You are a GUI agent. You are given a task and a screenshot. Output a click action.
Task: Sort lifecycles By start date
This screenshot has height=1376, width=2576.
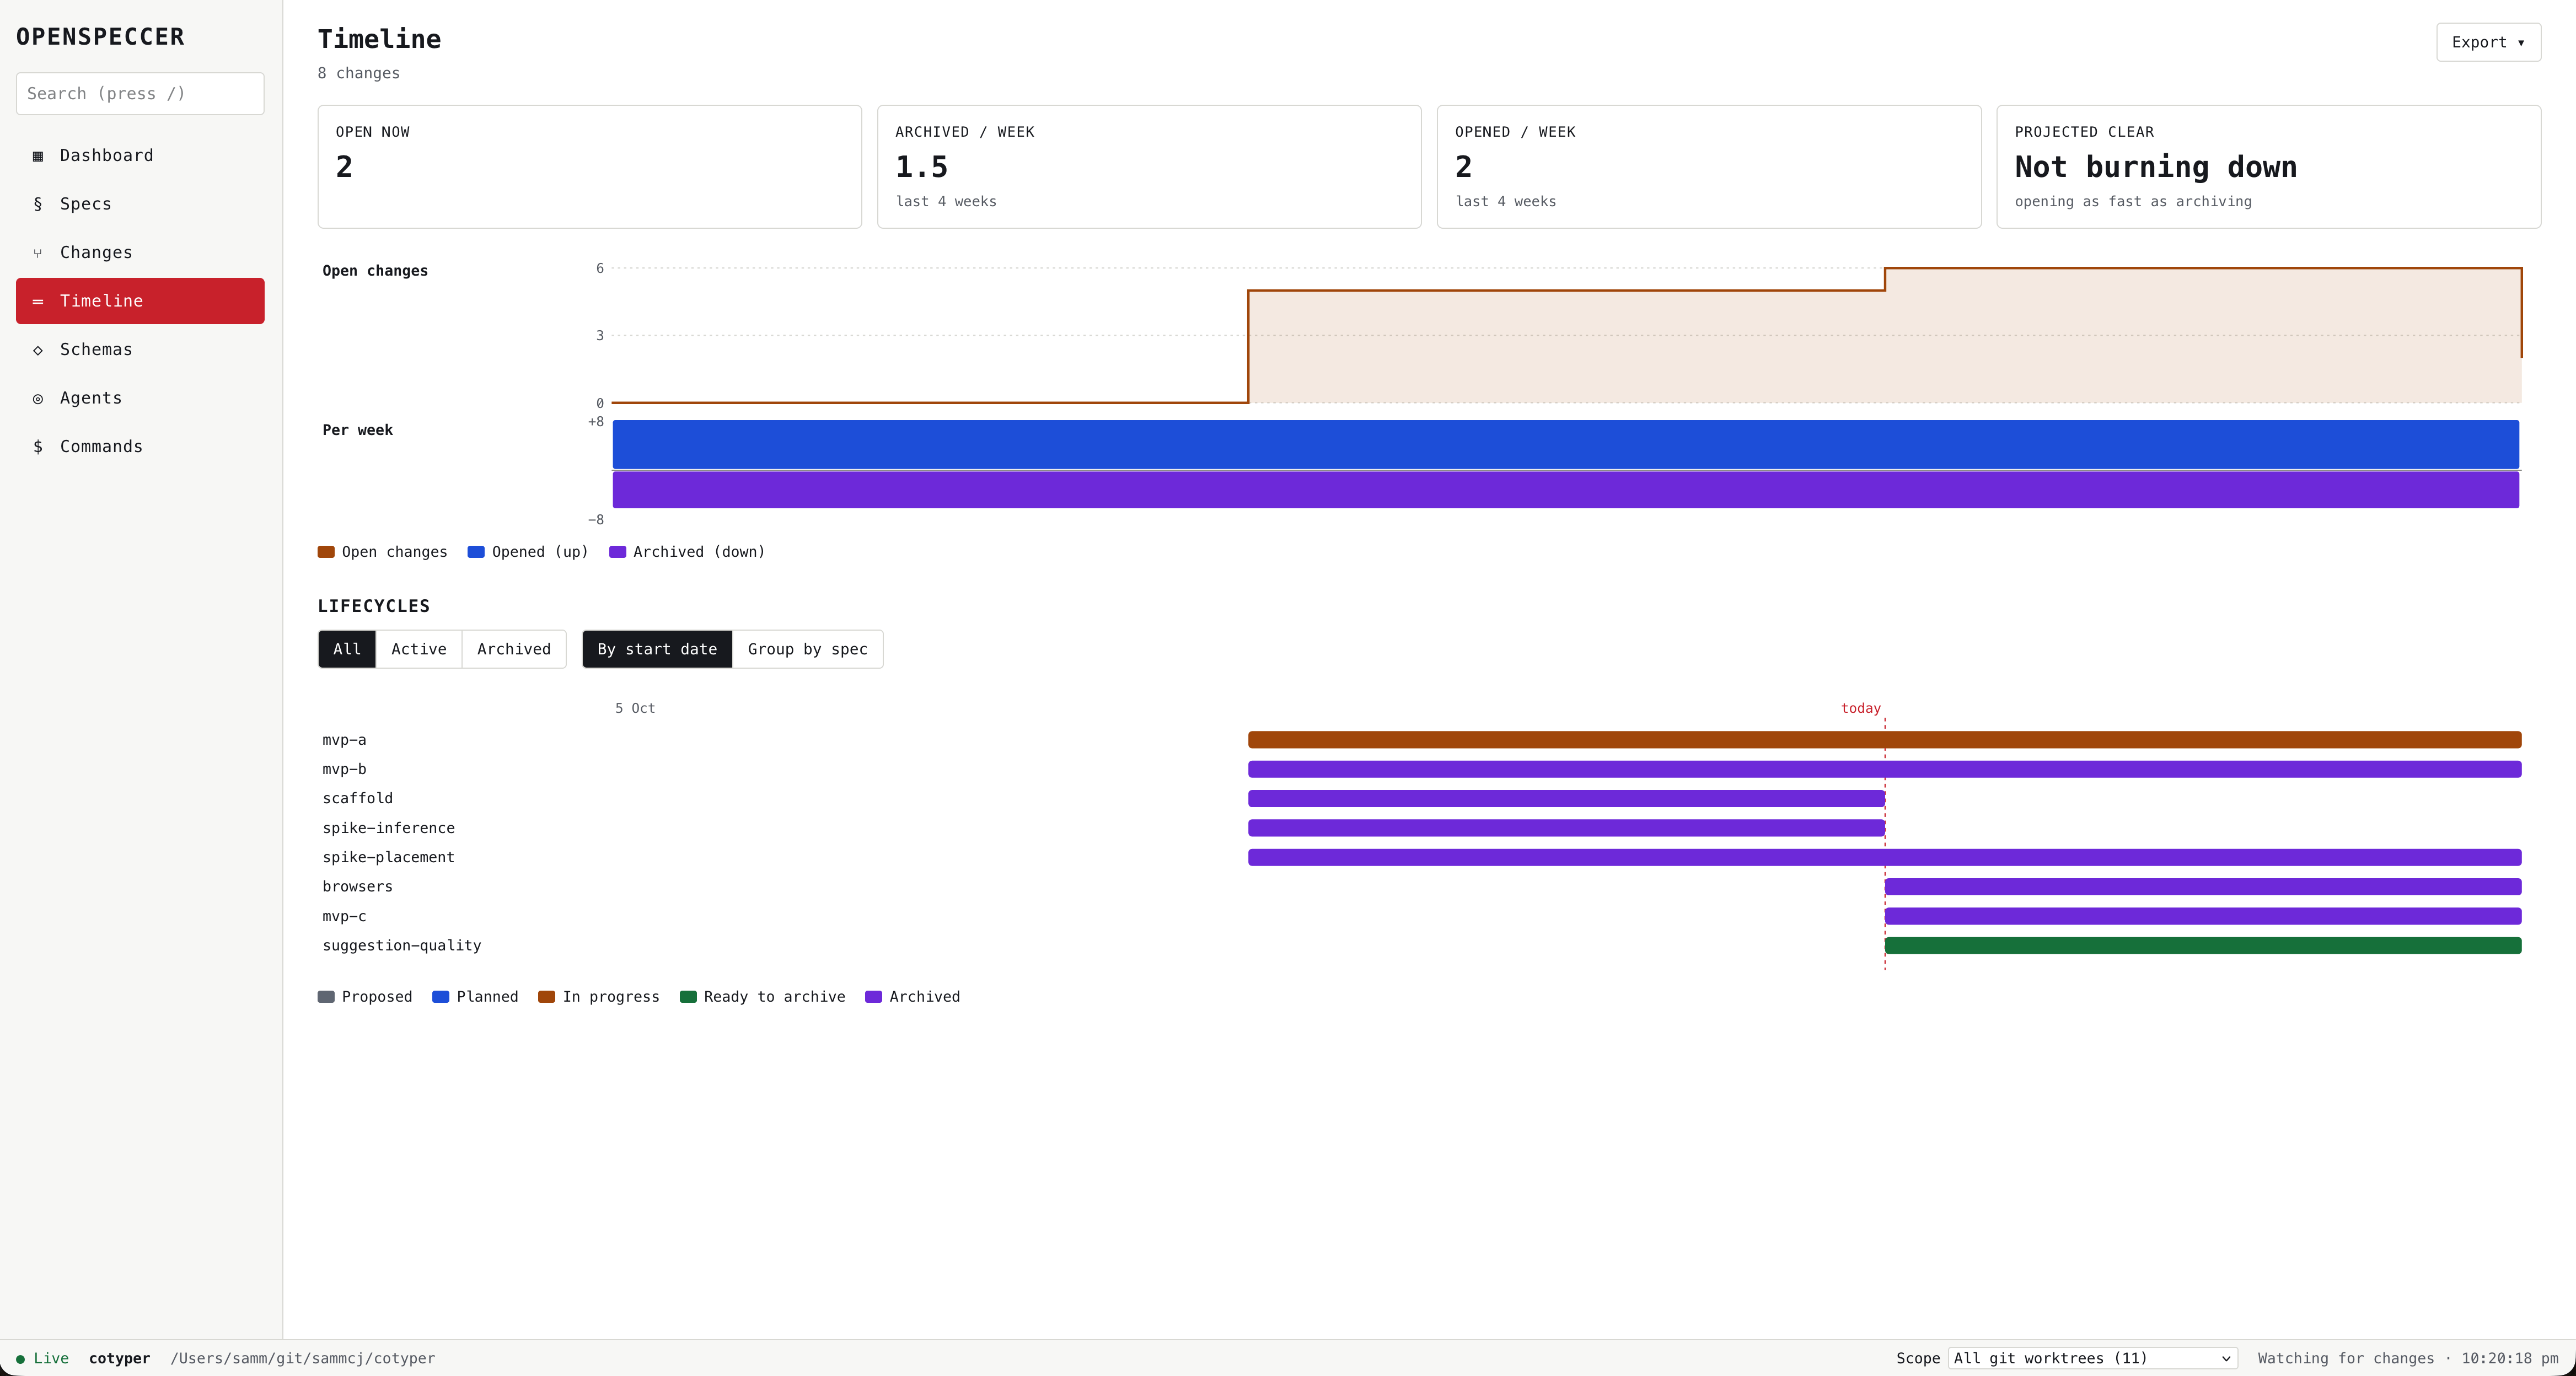click(x=657, y=649)
